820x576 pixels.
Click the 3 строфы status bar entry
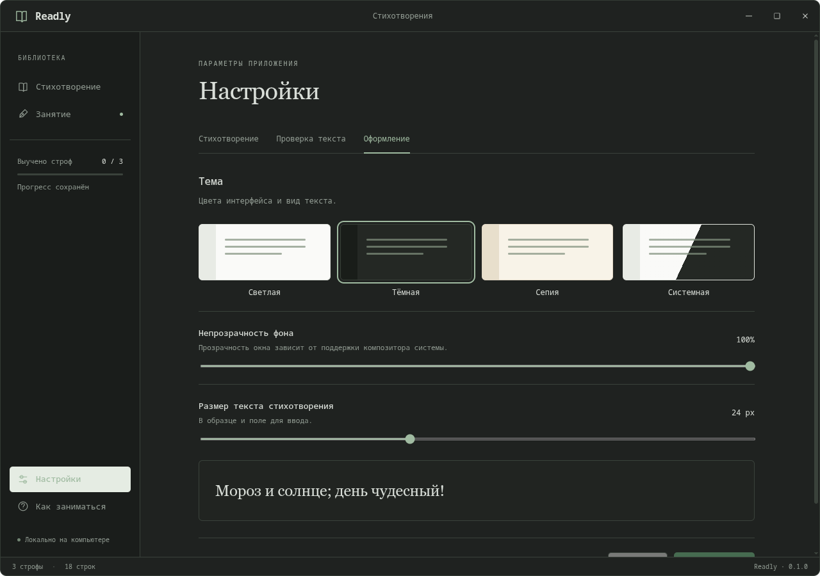click(28, 566)
